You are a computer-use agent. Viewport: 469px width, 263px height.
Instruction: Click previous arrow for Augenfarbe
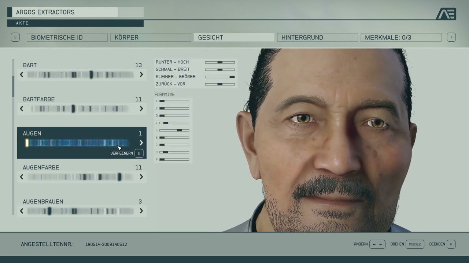pos(22,177)
